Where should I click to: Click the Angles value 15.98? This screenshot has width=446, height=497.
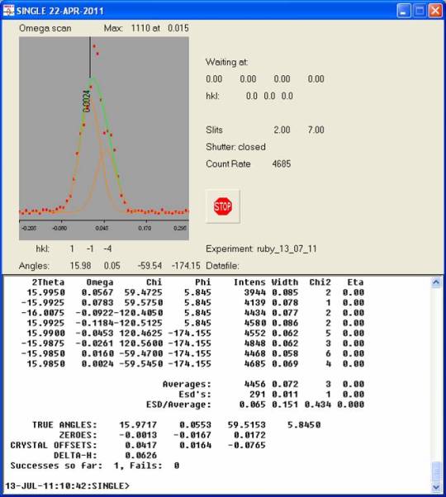click(x=80, y=266)
